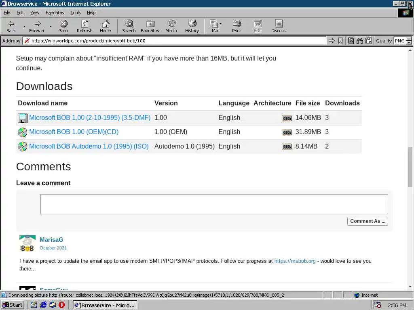Open the Tools menu
Screen dimensions: 414x310
[75, 13]
